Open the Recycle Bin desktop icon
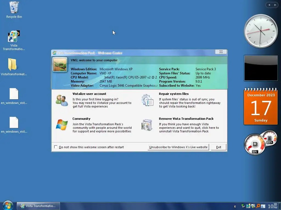 (x=14, y=7)
